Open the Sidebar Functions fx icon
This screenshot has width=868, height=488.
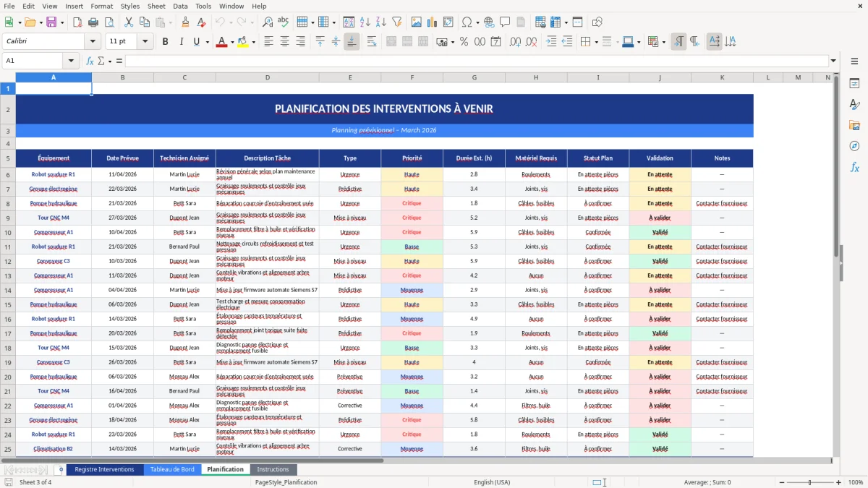pyautogui.click(x=854, y=167)
